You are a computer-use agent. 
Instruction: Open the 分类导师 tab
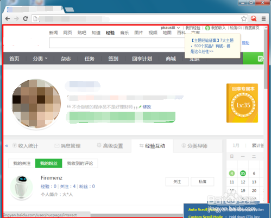194,146
